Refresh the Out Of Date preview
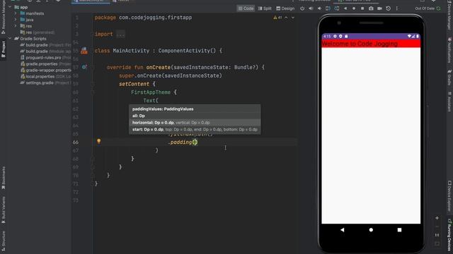 (439, 8)
